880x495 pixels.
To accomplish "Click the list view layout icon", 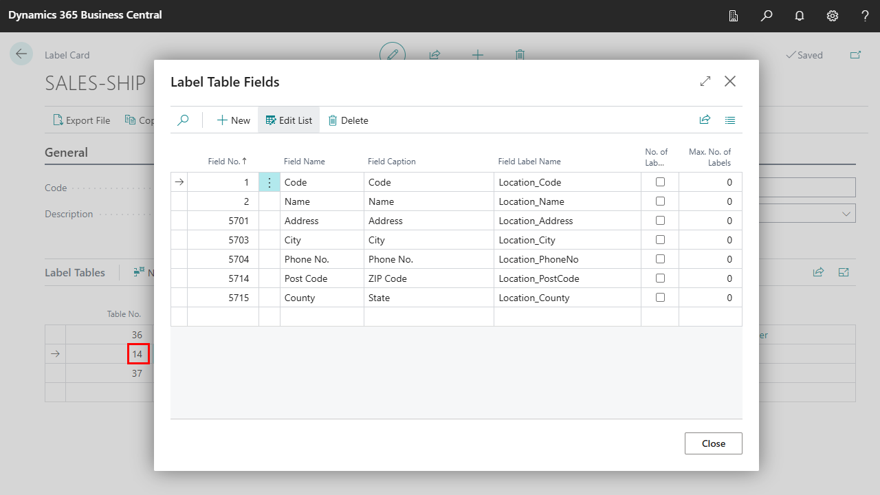I will [730, 120].
